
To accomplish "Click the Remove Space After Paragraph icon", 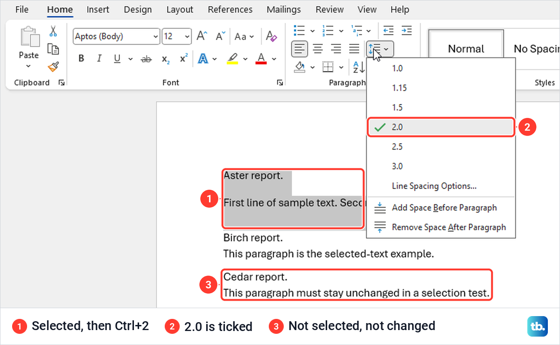I will (380, 227).
